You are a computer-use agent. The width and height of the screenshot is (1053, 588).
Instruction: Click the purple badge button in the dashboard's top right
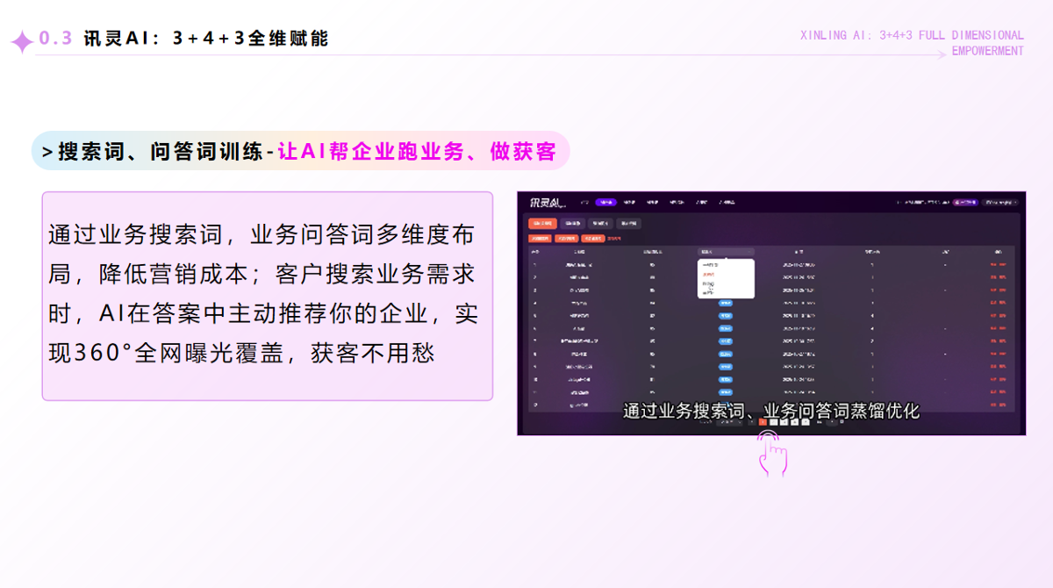tap(965, 202)
